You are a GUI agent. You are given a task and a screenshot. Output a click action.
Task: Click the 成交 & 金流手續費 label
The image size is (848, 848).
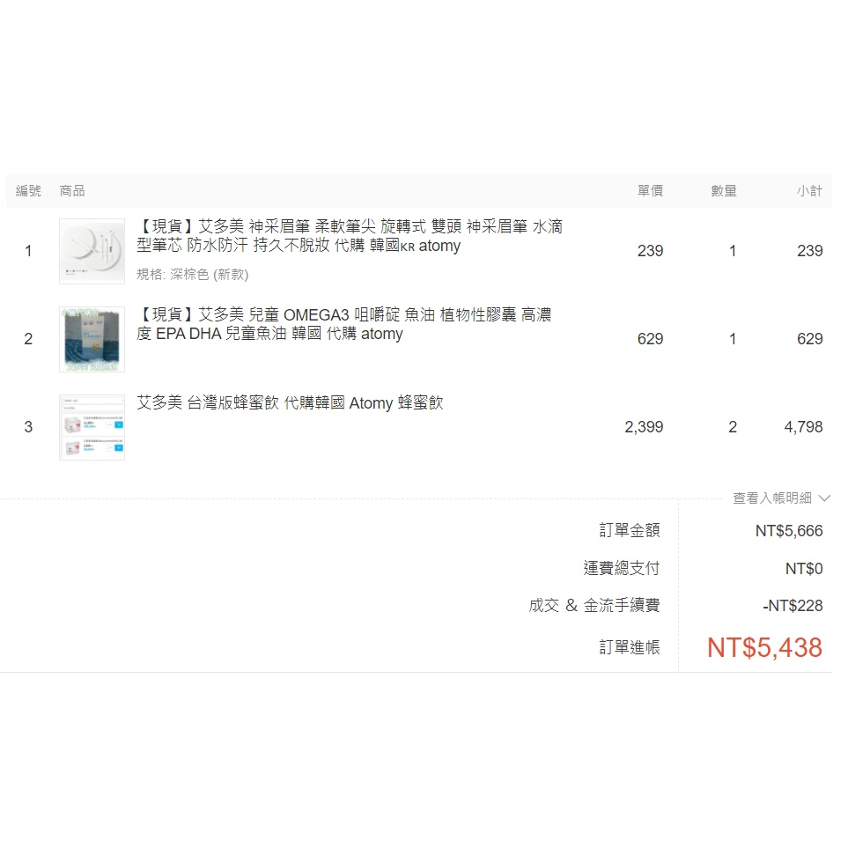coord(594,606)
